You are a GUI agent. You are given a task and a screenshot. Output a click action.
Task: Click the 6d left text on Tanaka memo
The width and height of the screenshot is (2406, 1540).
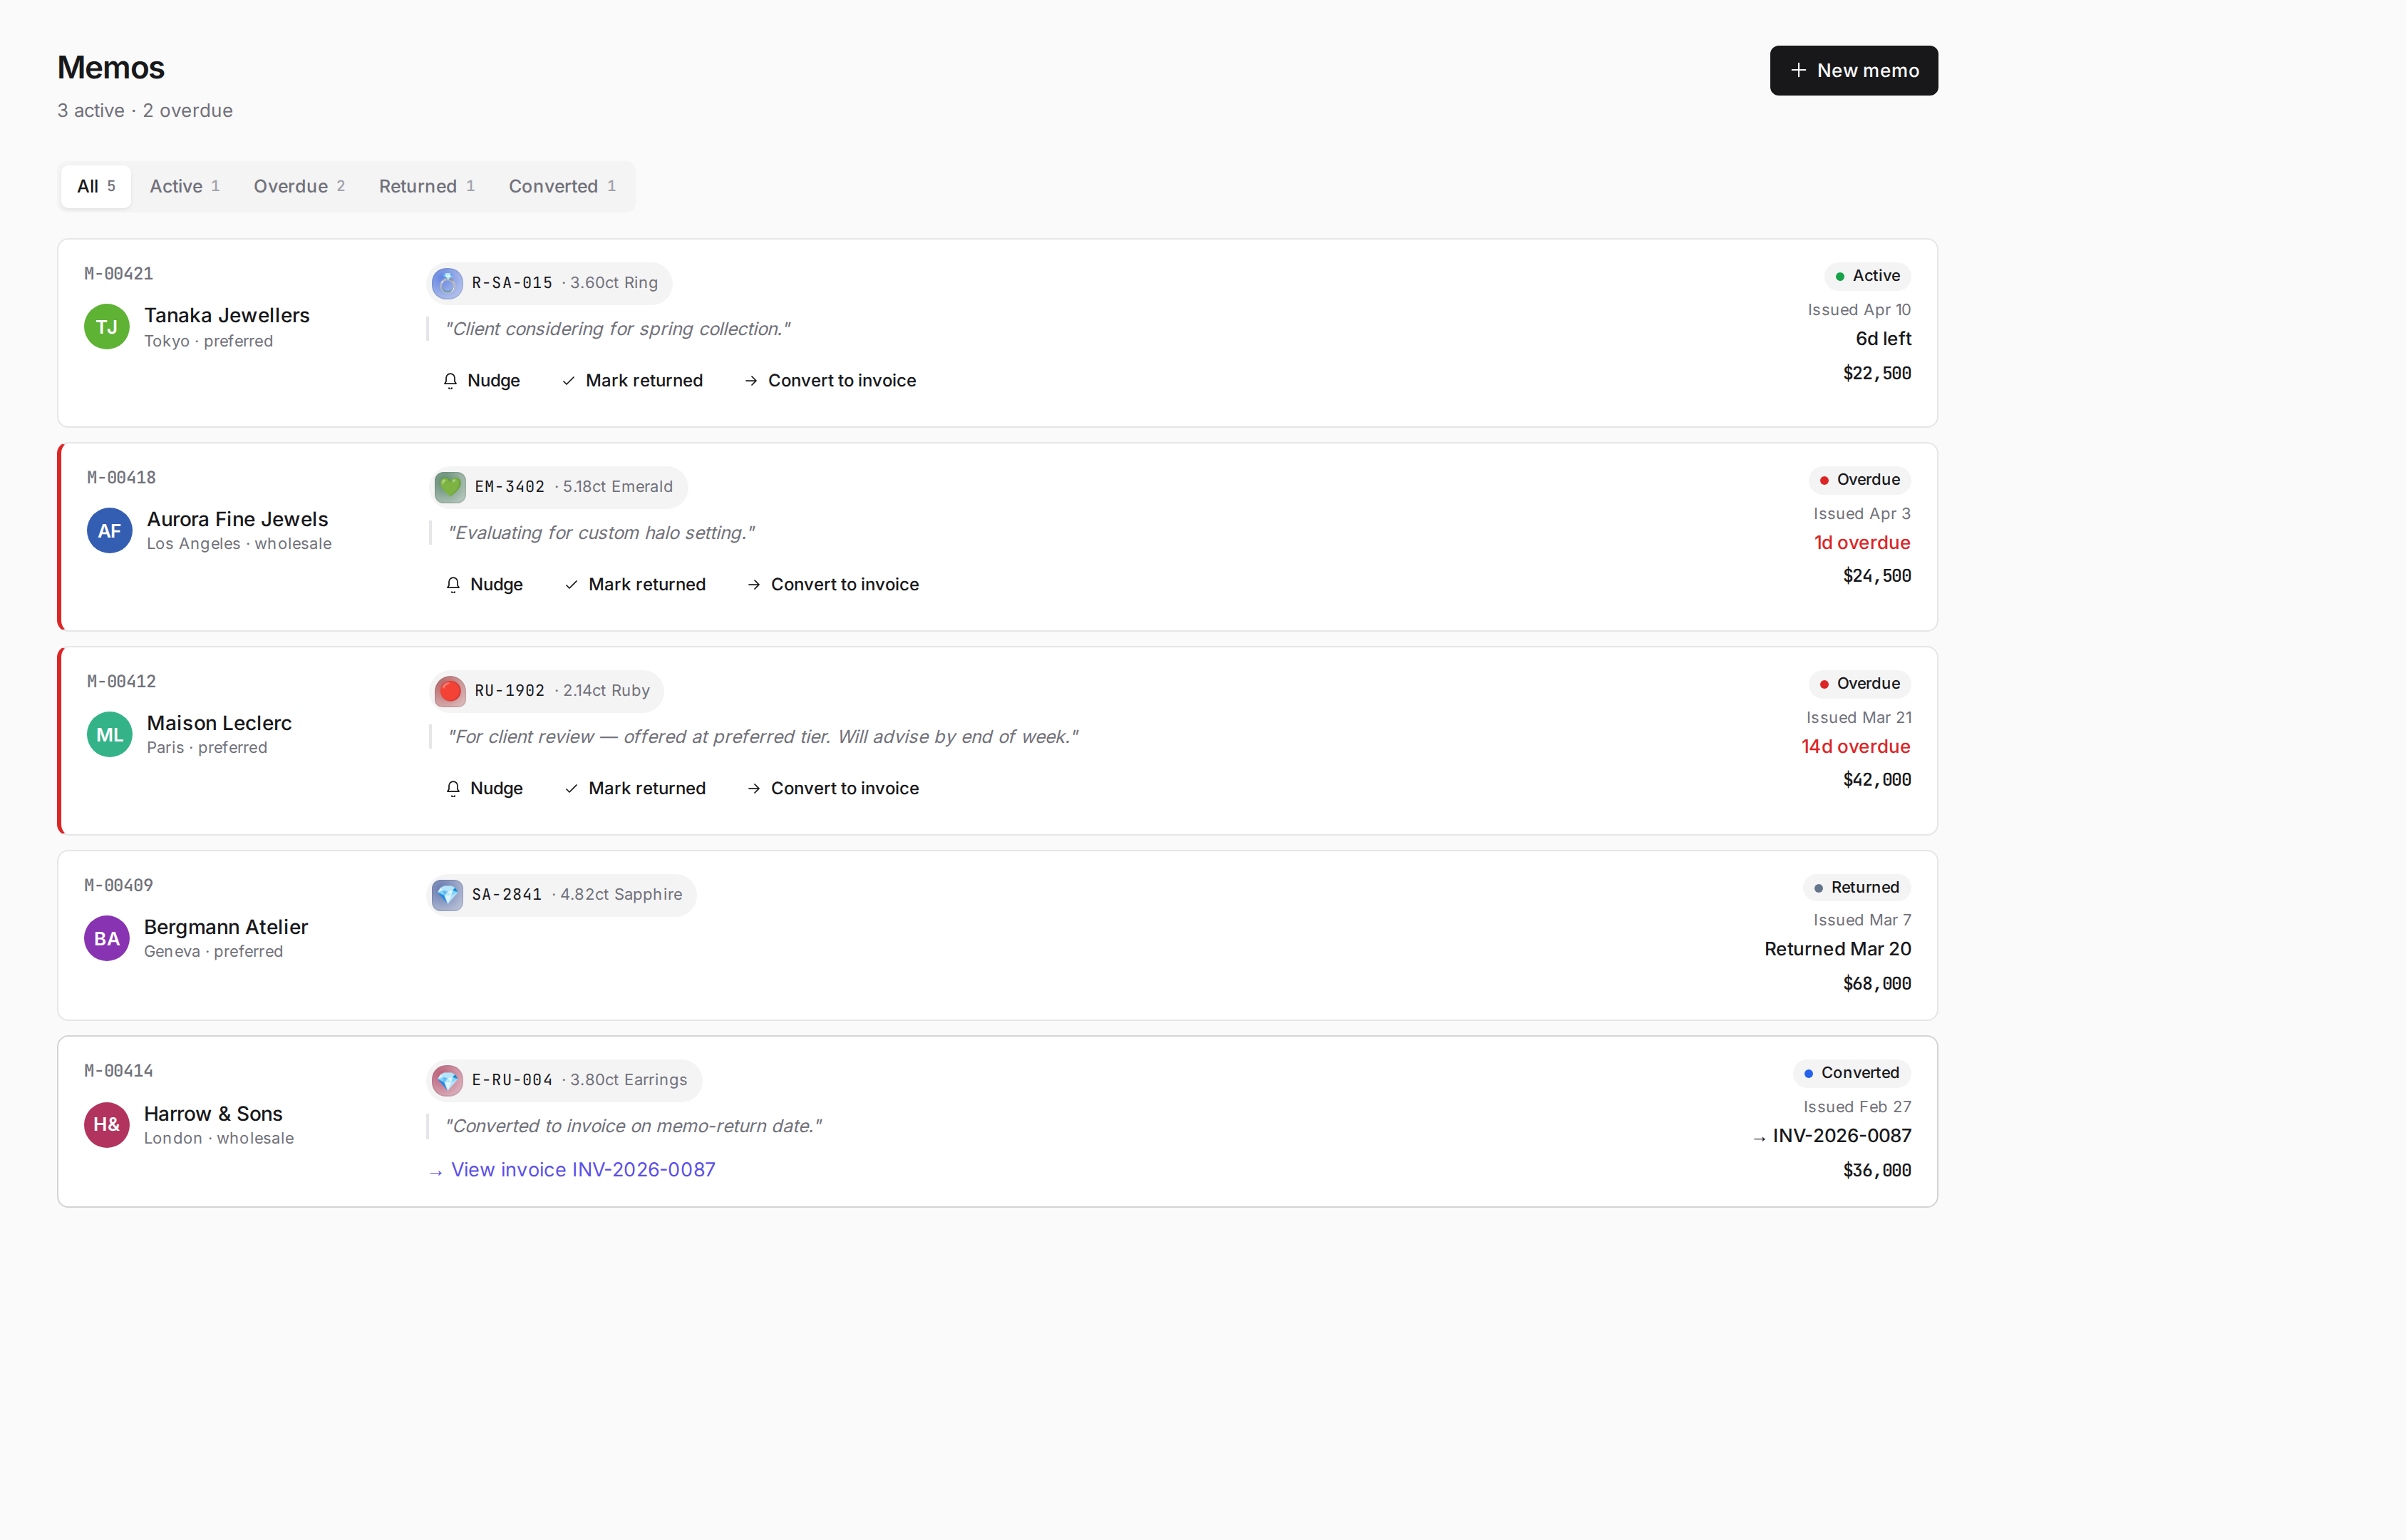(1883, 339)
